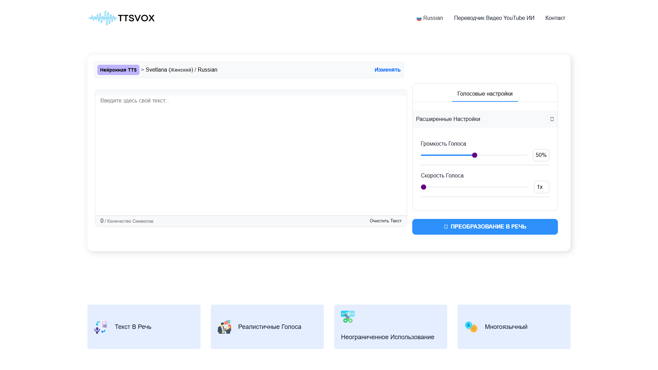The image size is (658, 370).
Task: Toggle the Расширенные Настройки expand icon
Action: coord(552,119)
